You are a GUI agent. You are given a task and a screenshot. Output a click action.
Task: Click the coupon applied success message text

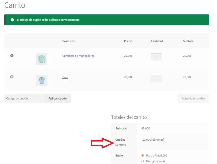[x=48, y=20]
